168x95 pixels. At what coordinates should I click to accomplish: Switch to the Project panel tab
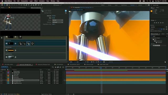[3, 8]
